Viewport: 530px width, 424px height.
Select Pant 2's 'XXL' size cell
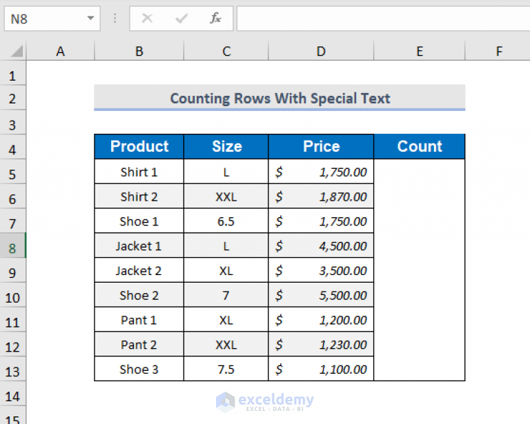[x=226, y=344]
